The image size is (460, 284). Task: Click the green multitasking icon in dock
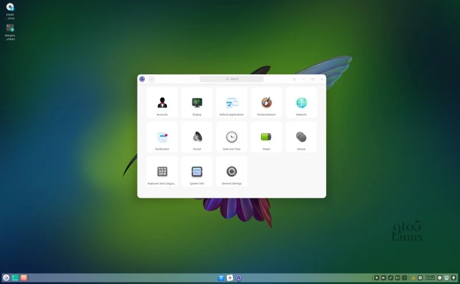[15, 278]
